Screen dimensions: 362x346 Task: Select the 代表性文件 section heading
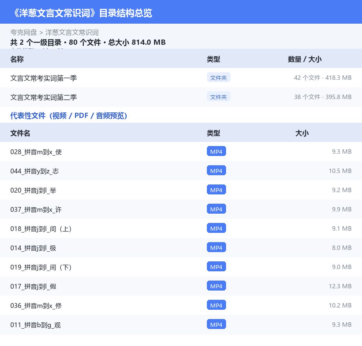point(69,115)
